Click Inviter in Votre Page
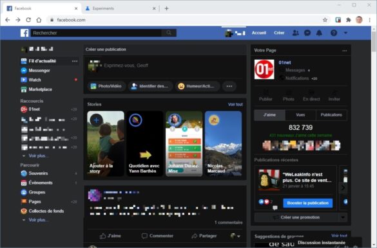This screenshot has height=248, width=377. 334,96
